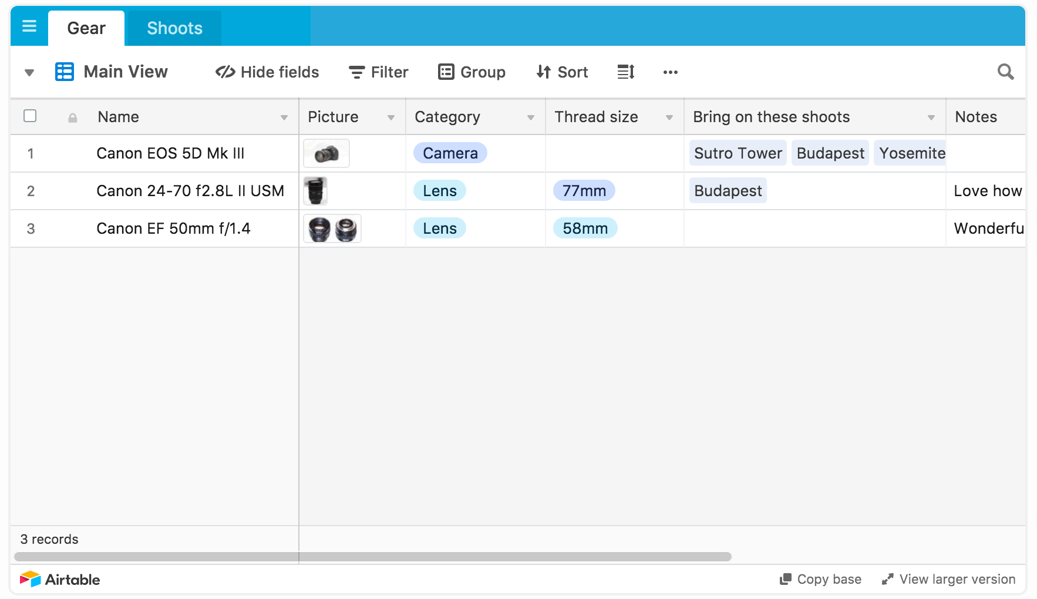1037x599 pixels.
Task: Click the Main View title
Action: [x=126, y=72]
